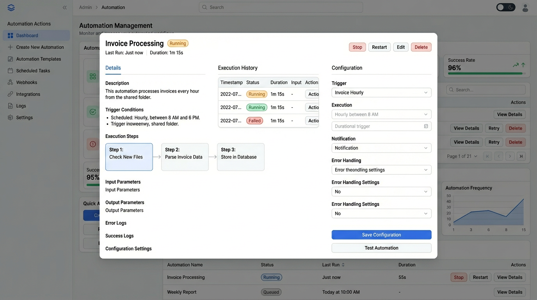
Task: Go to last page using pagination icon
Action: pyautogui.click(x=521, y=156)
